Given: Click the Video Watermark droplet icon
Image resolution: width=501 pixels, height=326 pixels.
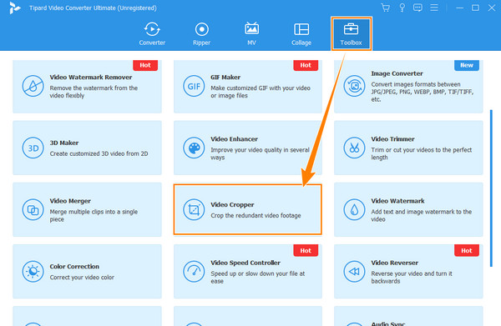Looking at the screenshot, I should [x=354, y=210].
